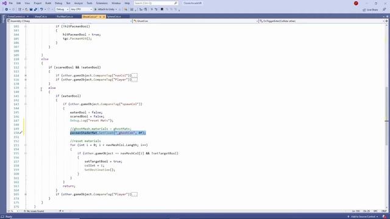Click the feedback icon beside Live Share
Viewport: 390px width, 219px height.
385,10
